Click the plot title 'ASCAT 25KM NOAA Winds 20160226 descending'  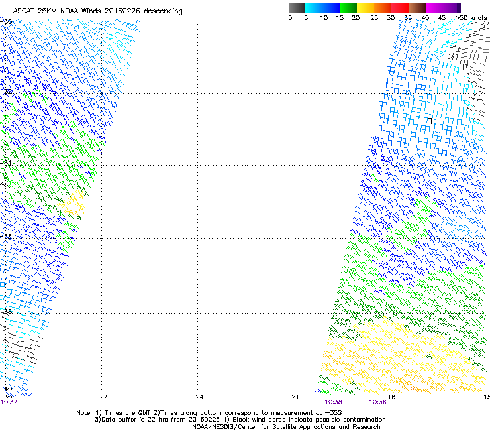pyautogui.click(x=97, y=11)
